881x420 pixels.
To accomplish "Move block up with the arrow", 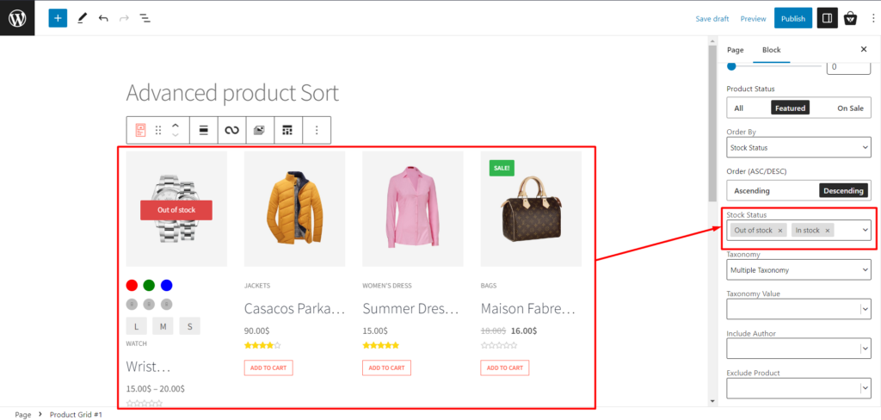I will pyautogui.click(x=176, y=126).
